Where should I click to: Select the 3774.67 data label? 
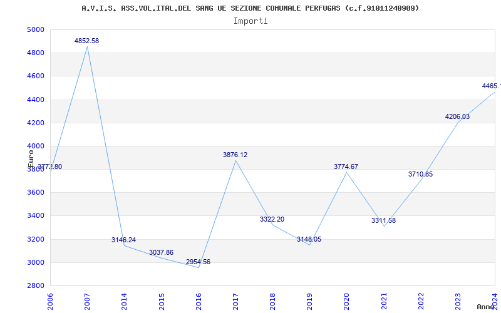click(x=346, y=167)
